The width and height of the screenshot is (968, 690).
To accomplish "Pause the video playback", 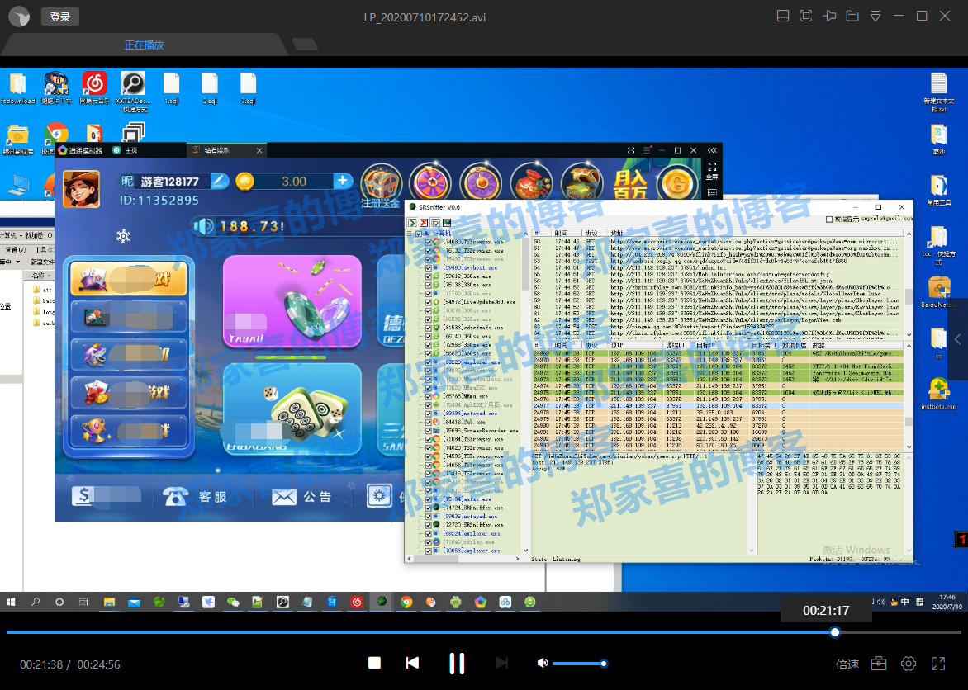I will point(456,664).
